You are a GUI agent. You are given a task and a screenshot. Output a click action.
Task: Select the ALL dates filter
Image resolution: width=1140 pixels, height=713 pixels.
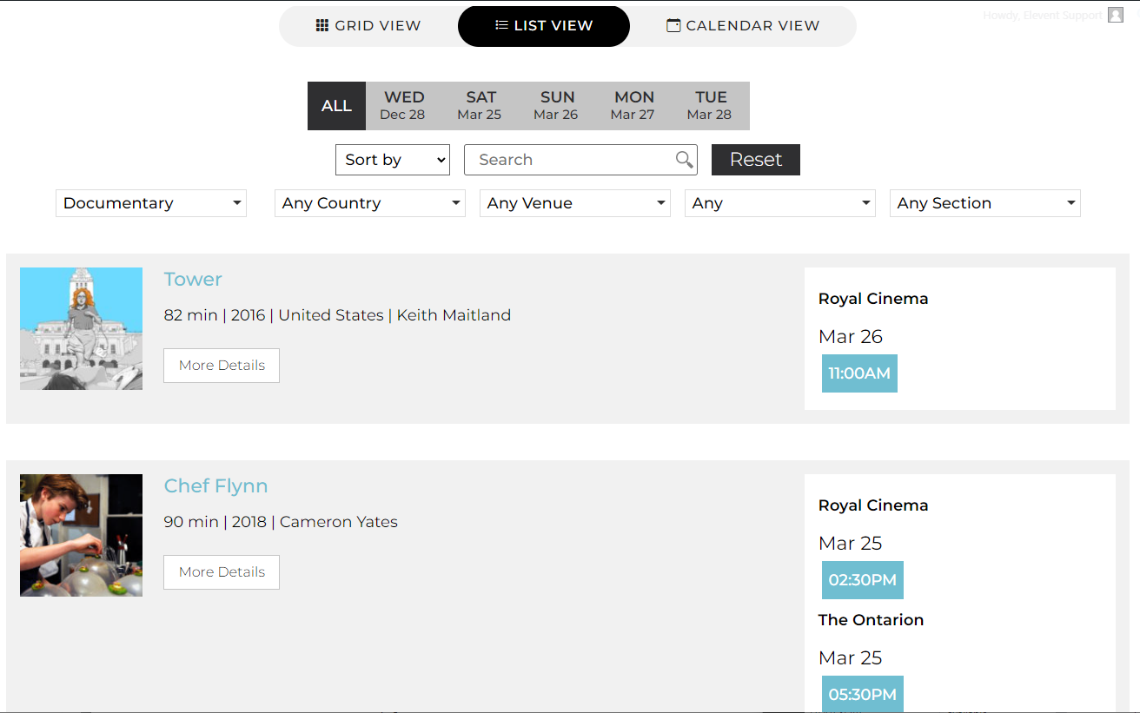click(336, 106)
